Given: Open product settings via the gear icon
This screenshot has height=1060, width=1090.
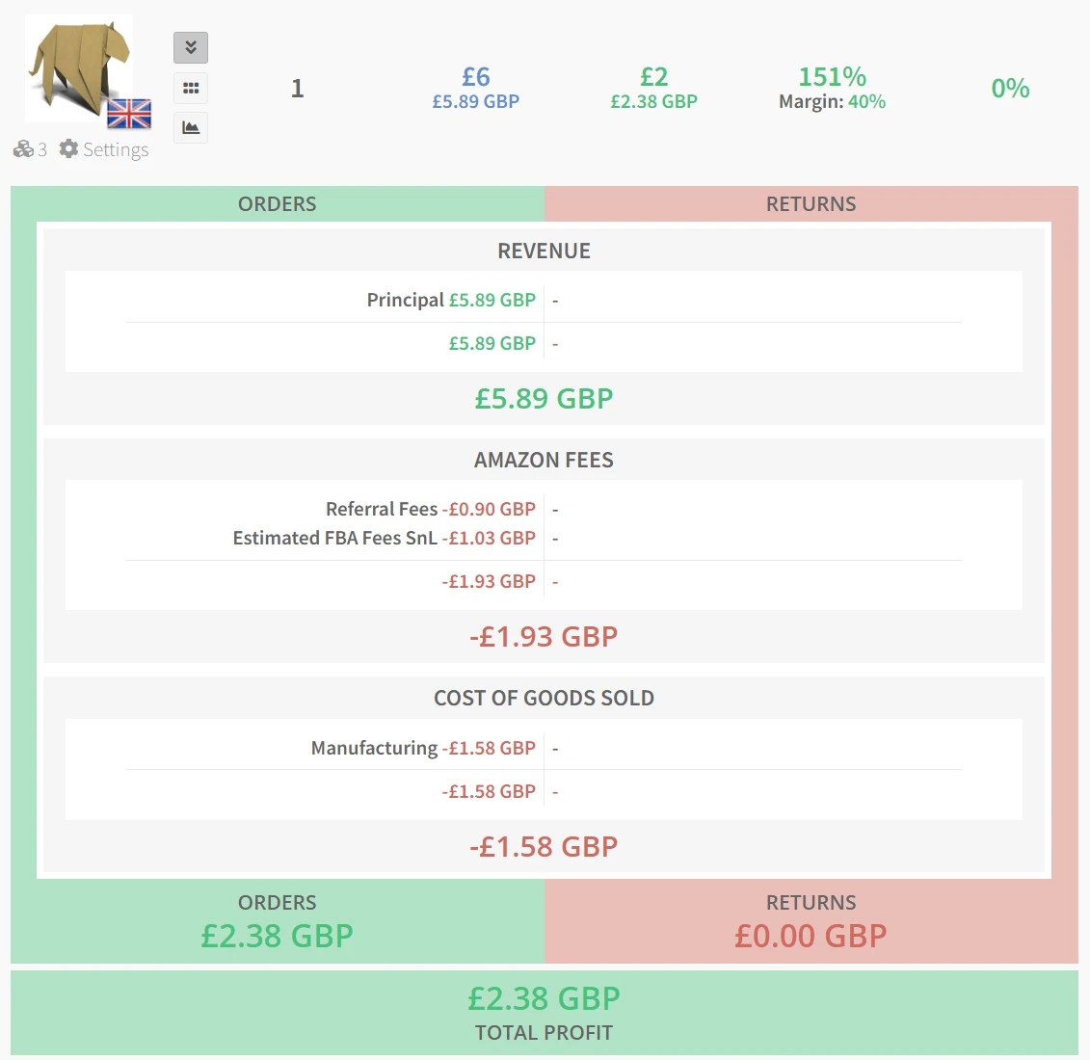Looking at the screenshot, I should (x=66, y=149).
